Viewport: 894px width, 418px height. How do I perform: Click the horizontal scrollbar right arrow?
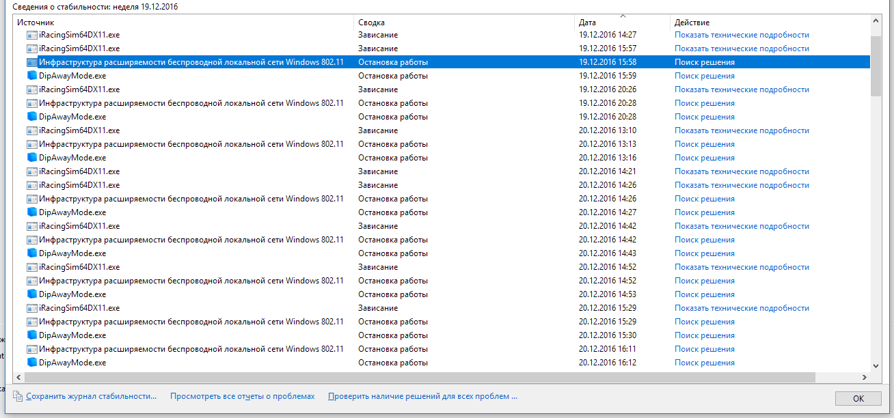(x=865, y=377)
